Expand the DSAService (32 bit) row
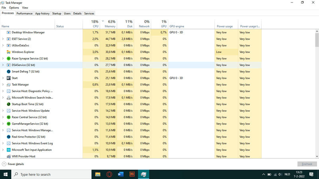 coord(3,65)
